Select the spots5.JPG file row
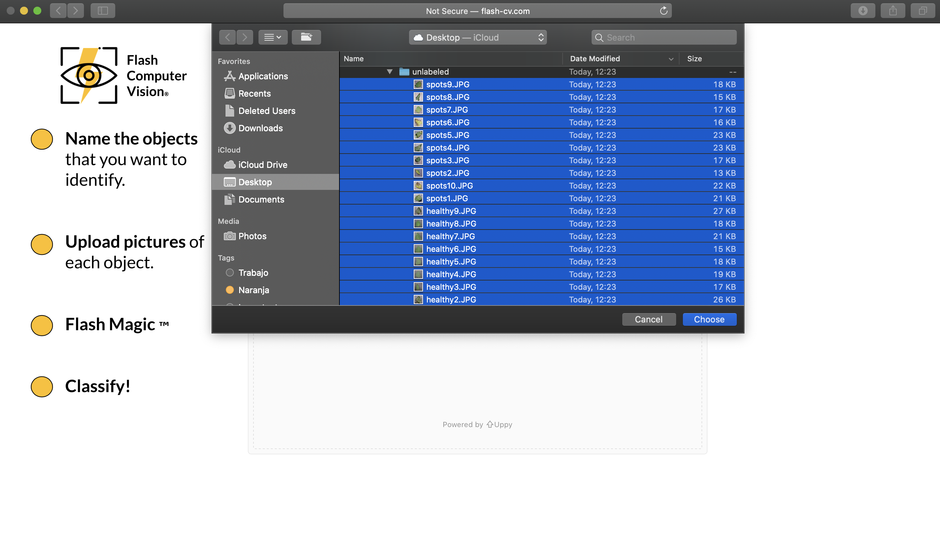Screen dimensions: 940x547 point(448,135)
